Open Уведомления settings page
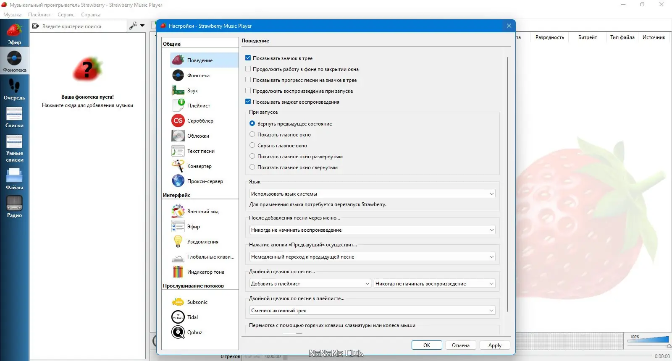672x361 pixels. point(204,242)
